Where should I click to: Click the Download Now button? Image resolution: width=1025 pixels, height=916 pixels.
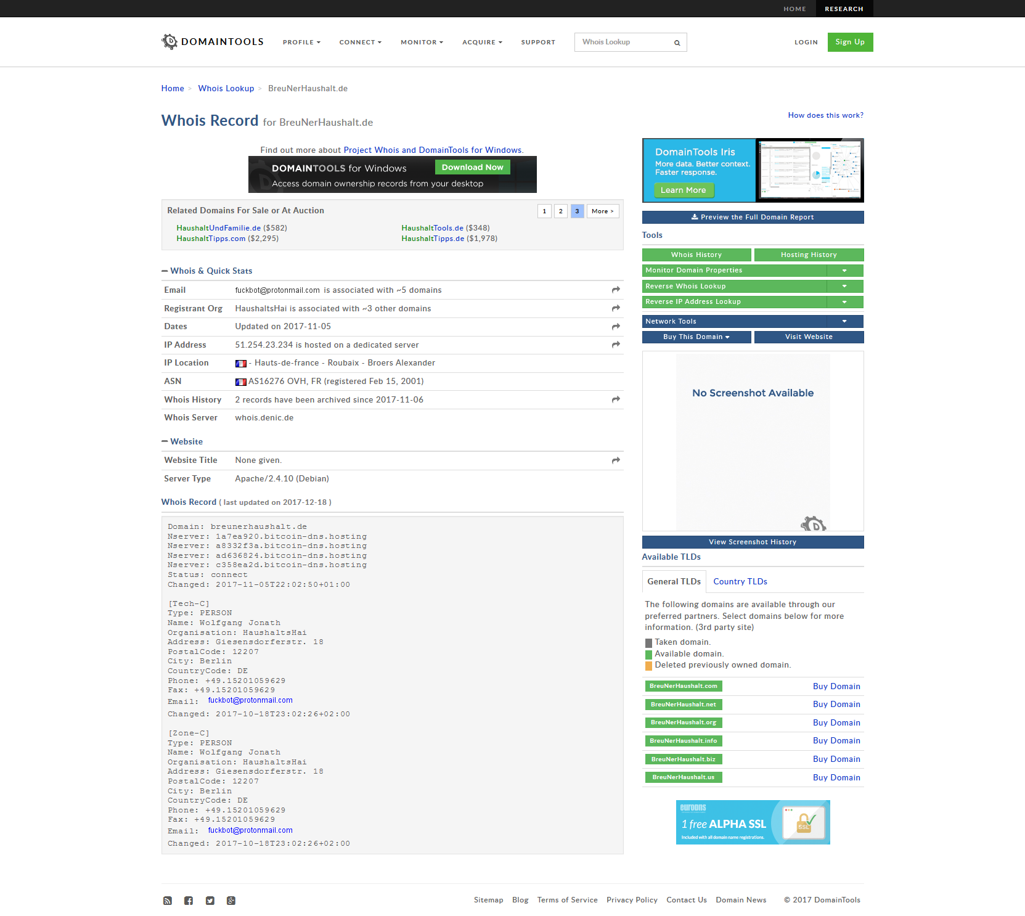click(x=472, y=167)
